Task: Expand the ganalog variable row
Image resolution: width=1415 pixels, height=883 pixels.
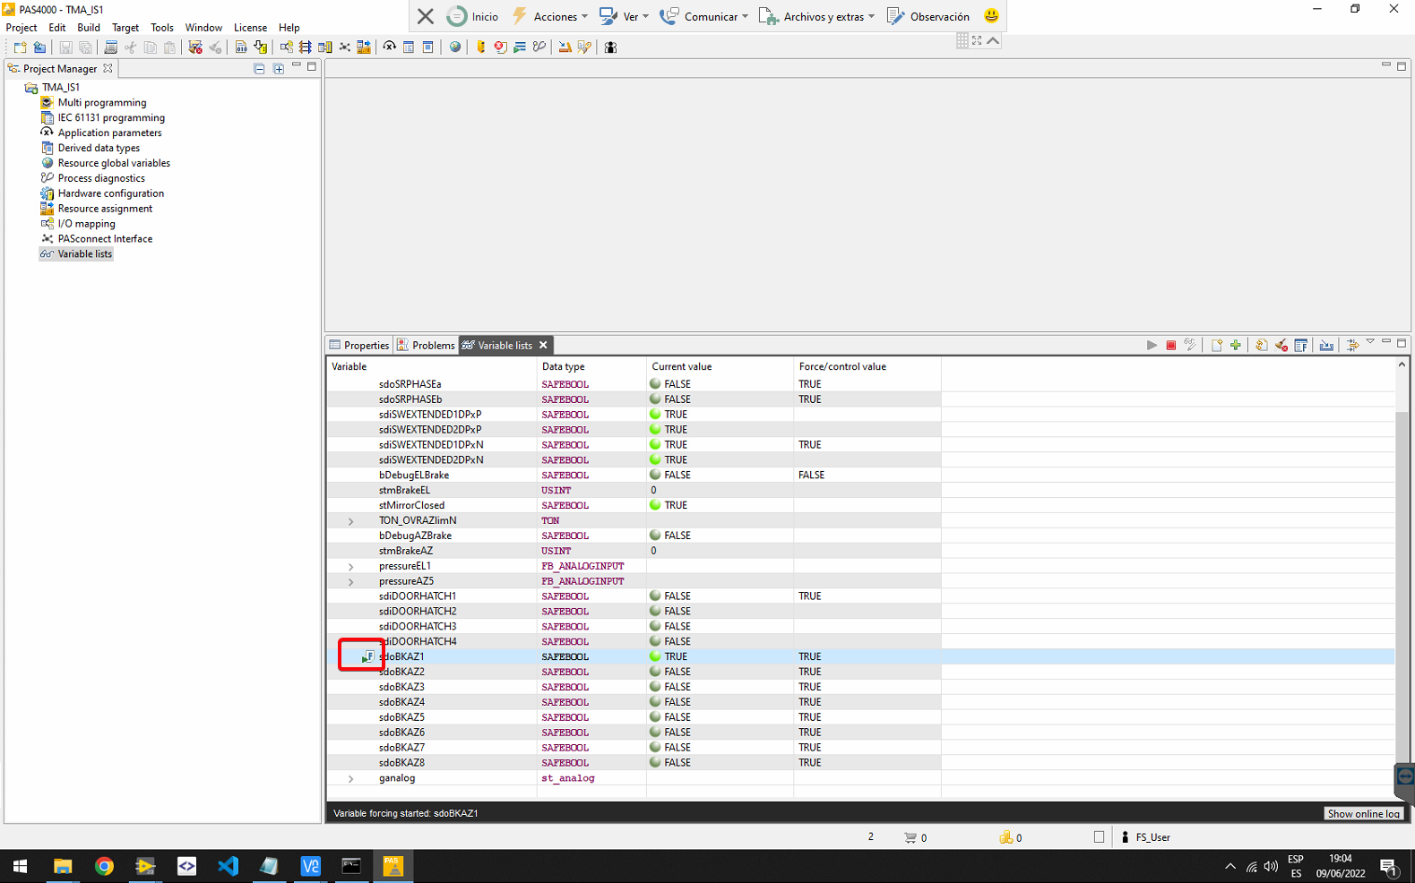Action: coord(350,779)
